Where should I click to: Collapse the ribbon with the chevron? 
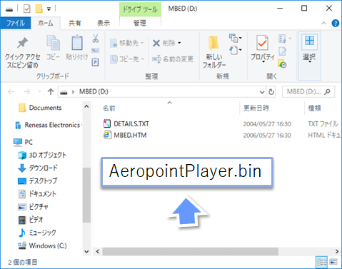click(323, 24)
